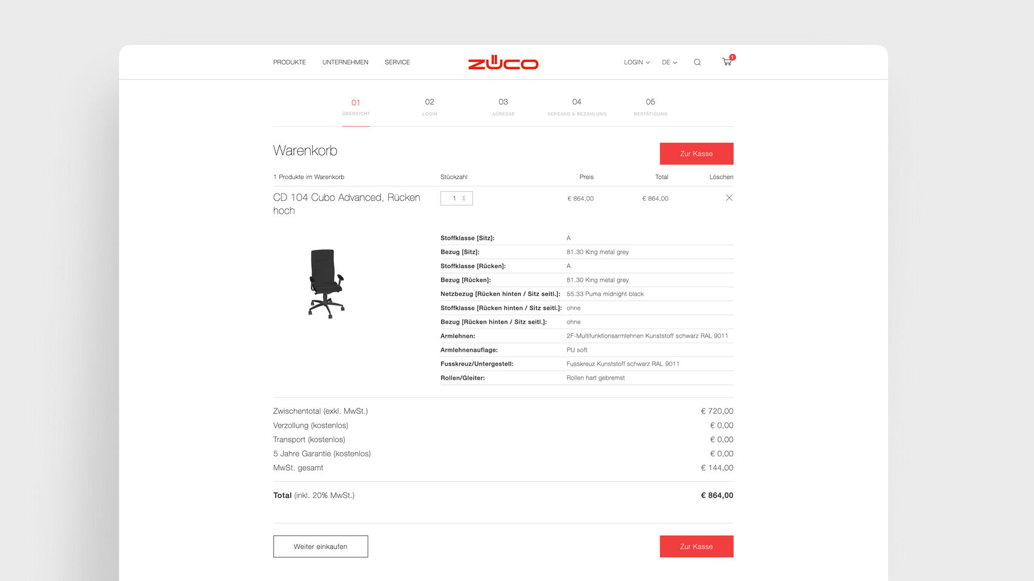
Task: Click Weiter einkaufen button
Action: pyautogui.click(x=320, y=547)
